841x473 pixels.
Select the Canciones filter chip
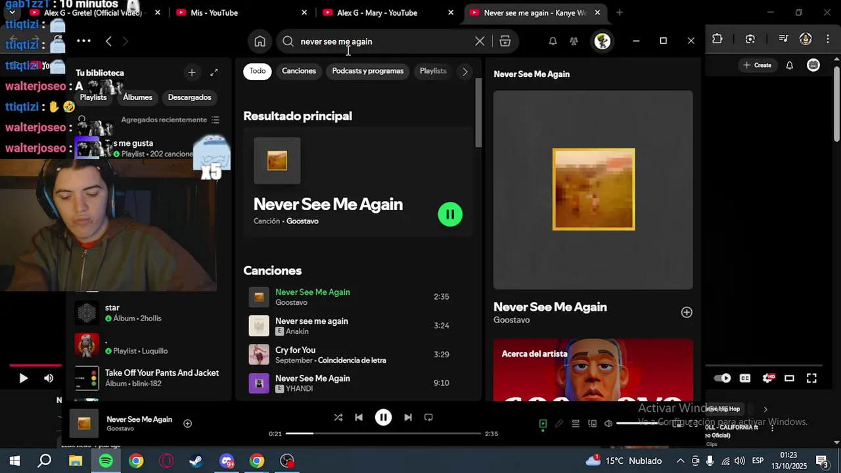tap(299, 71)
